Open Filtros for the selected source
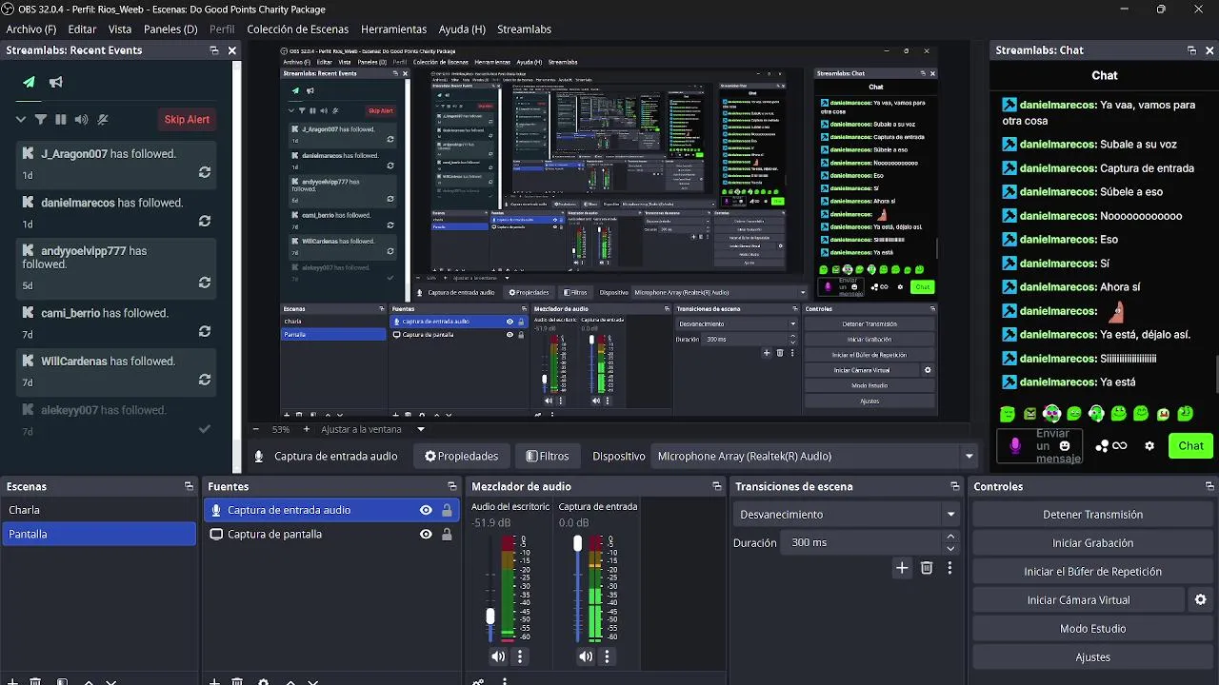Viewport: 1219px width, 685px height. (x=548, y=456)
